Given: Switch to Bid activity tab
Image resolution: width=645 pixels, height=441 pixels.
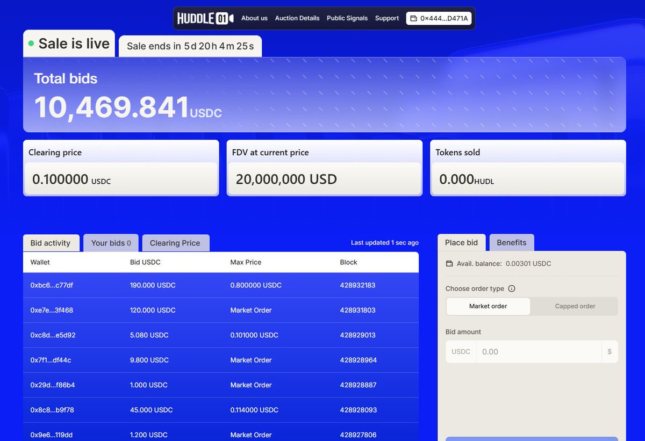Looking at the screenshot, I should tap(51, 243).
